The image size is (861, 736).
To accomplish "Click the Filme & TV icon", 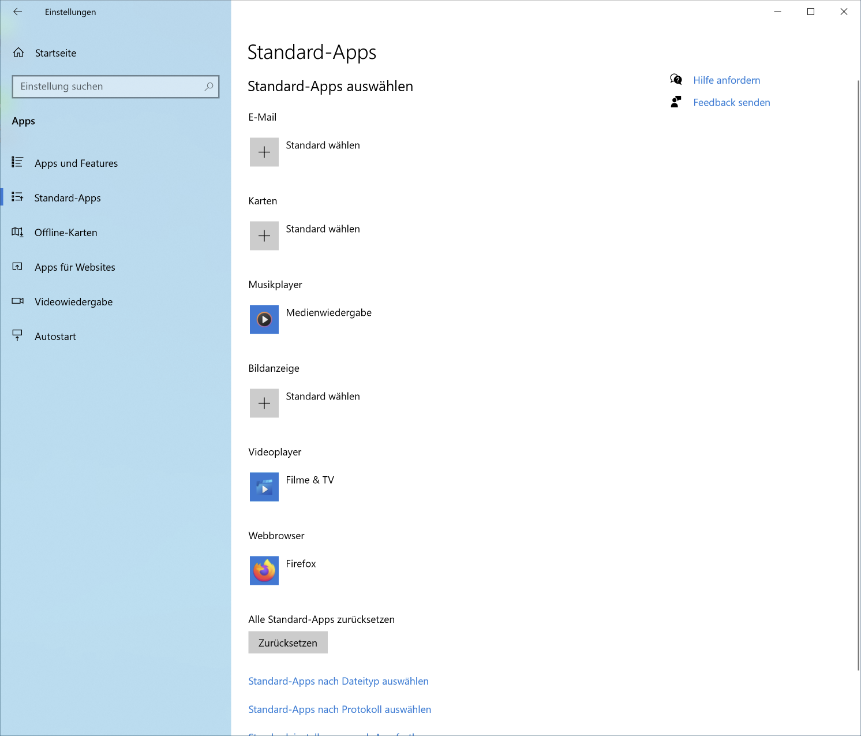I will (264, 487).
